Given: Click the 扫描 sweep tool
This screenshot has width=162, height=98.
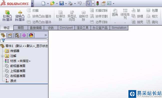Looking at the screenshot, I should [x=33, y=10].
